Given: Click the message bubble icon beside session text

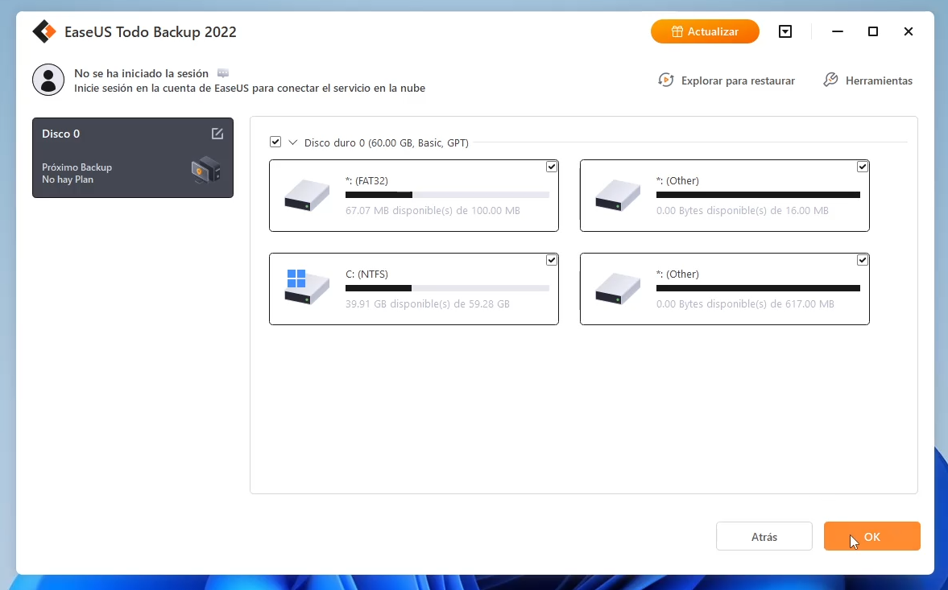Looking at the screenshot, I should coord(223,73).
